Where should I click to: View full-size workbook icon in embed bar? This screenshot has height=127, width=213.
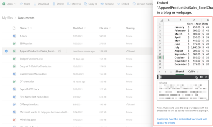(x=206, y=77)
